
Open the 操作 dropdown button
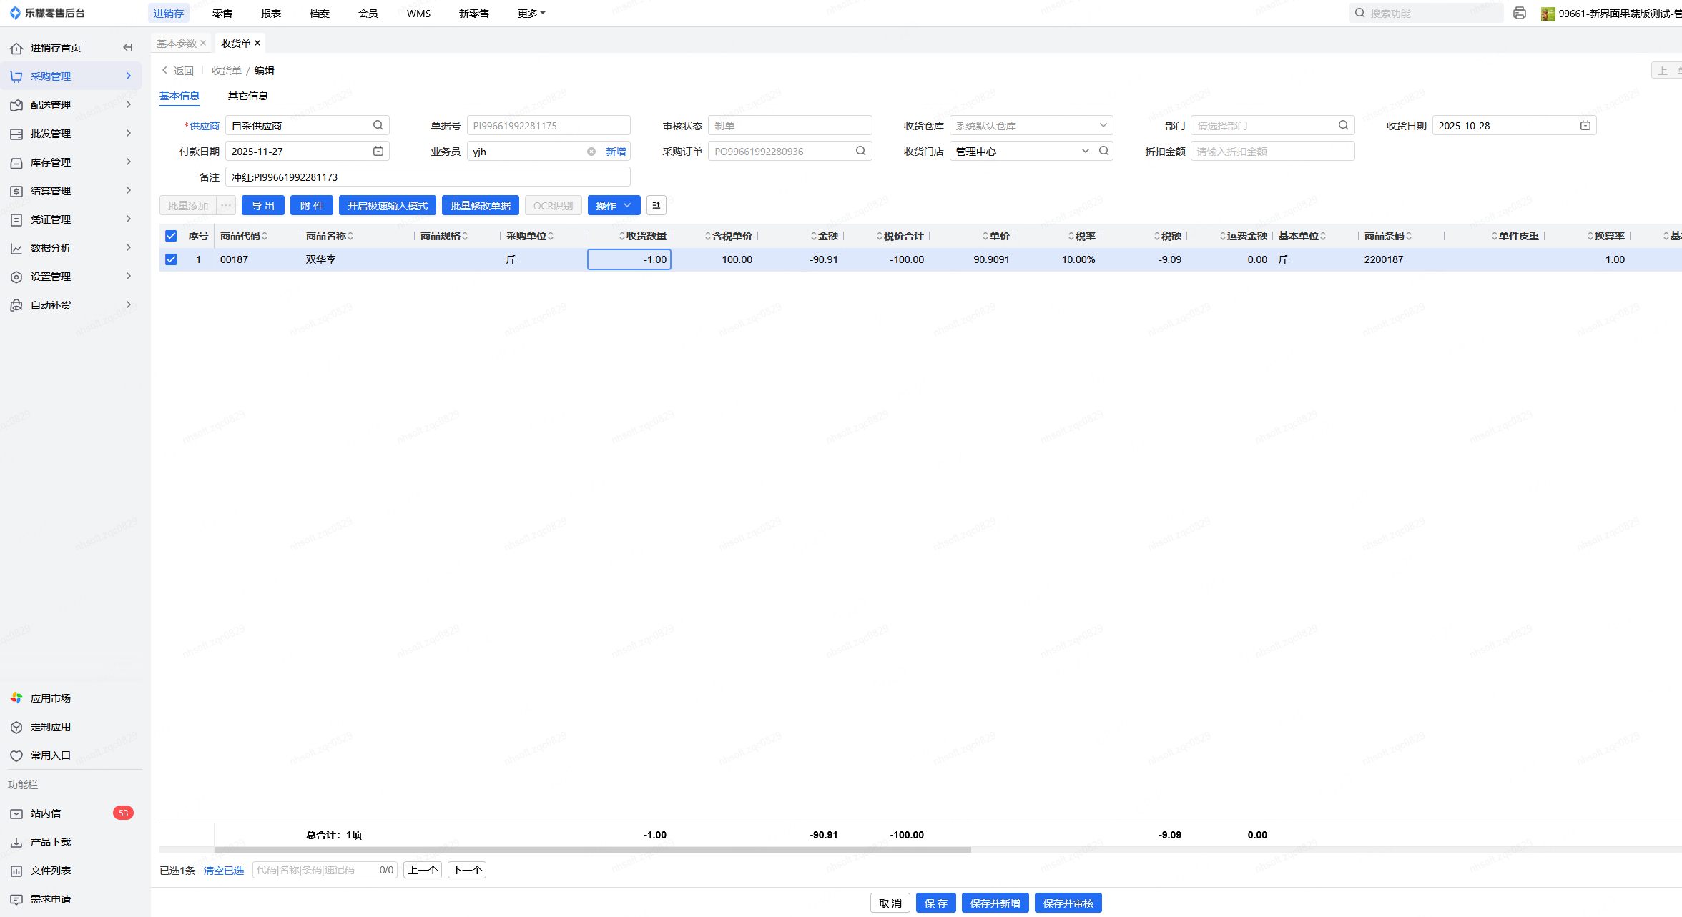pyautogui.click(x=614, y=205)
